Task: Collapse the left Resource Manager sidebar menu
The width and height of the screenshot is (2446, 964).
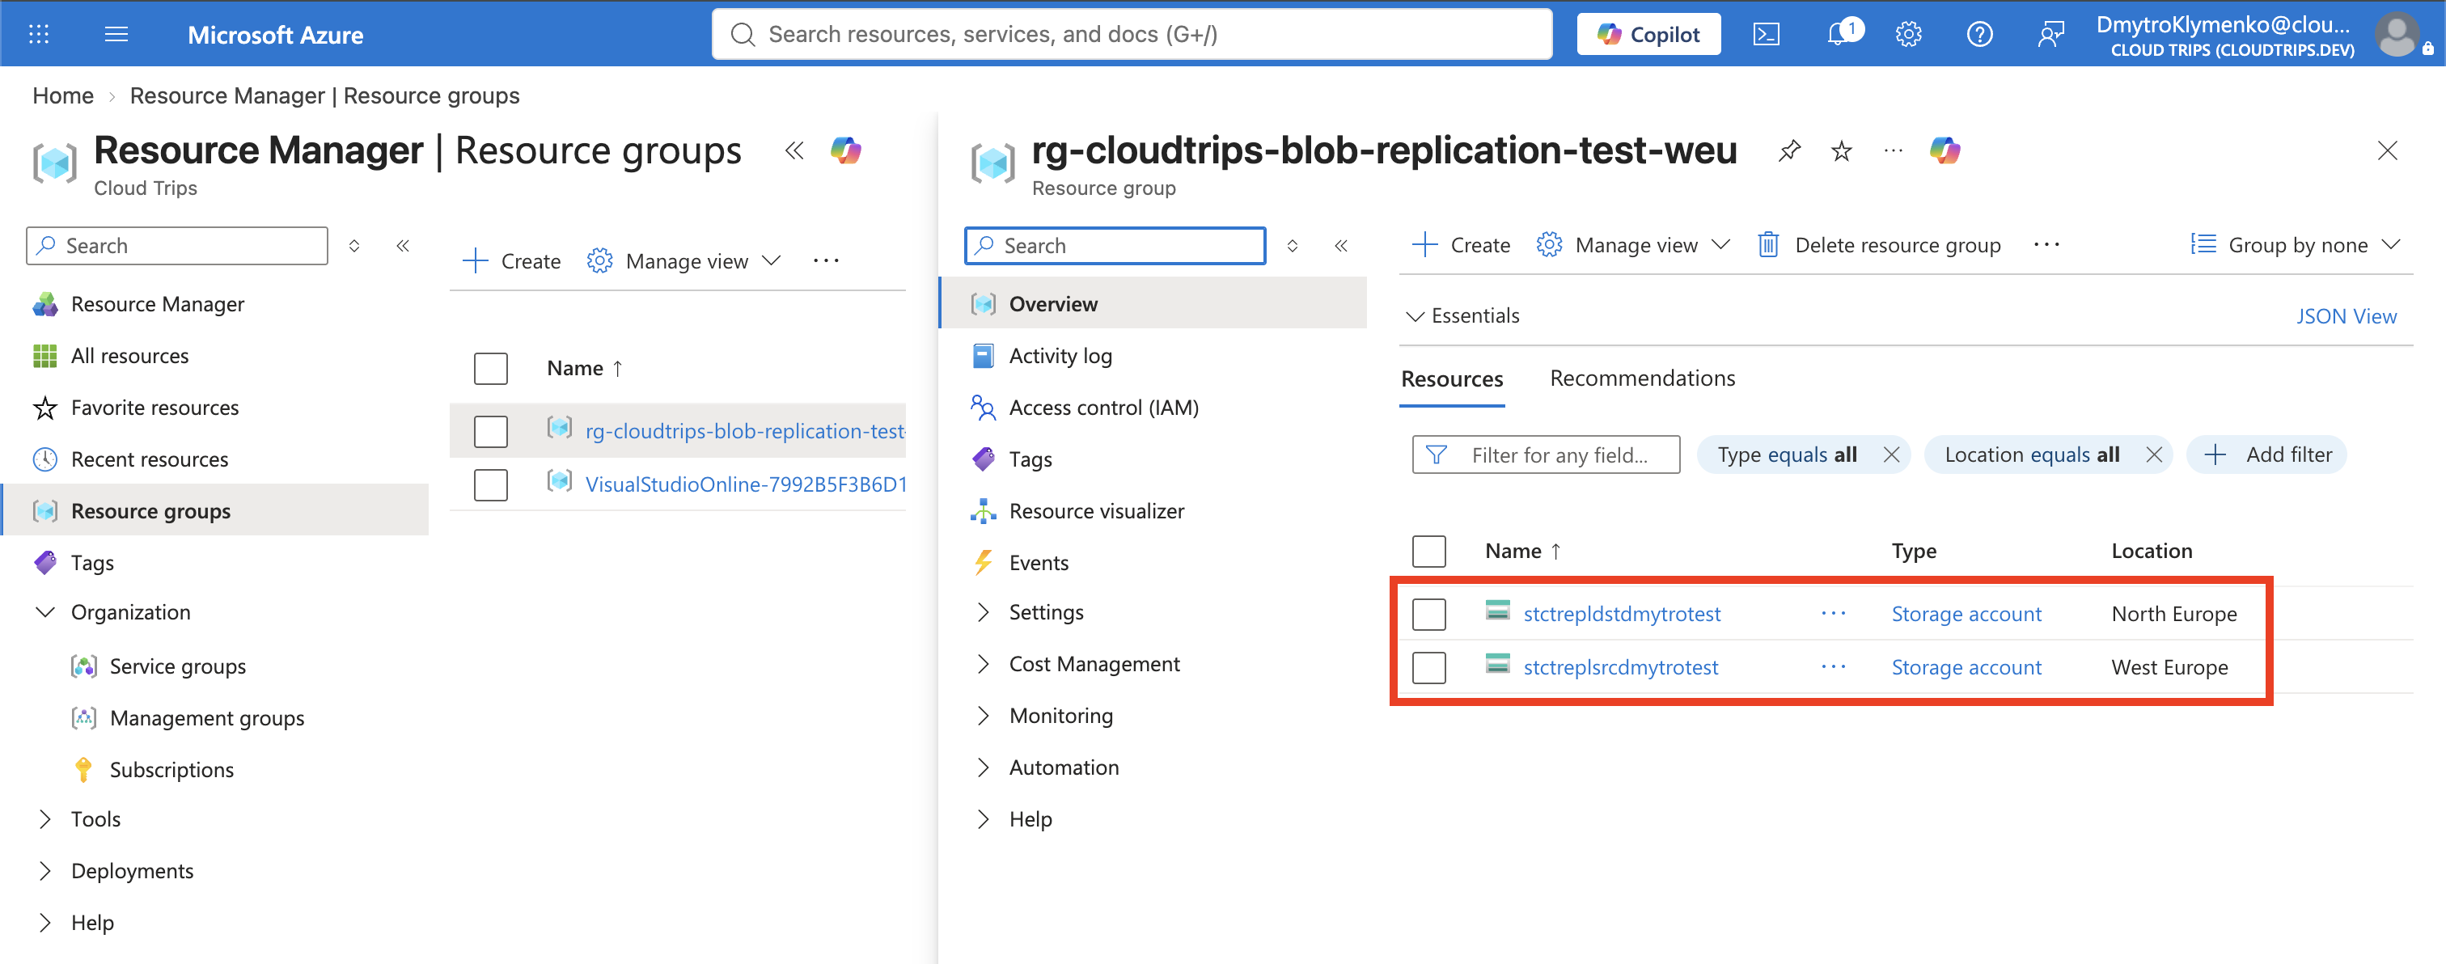Action: pos(403,245)
